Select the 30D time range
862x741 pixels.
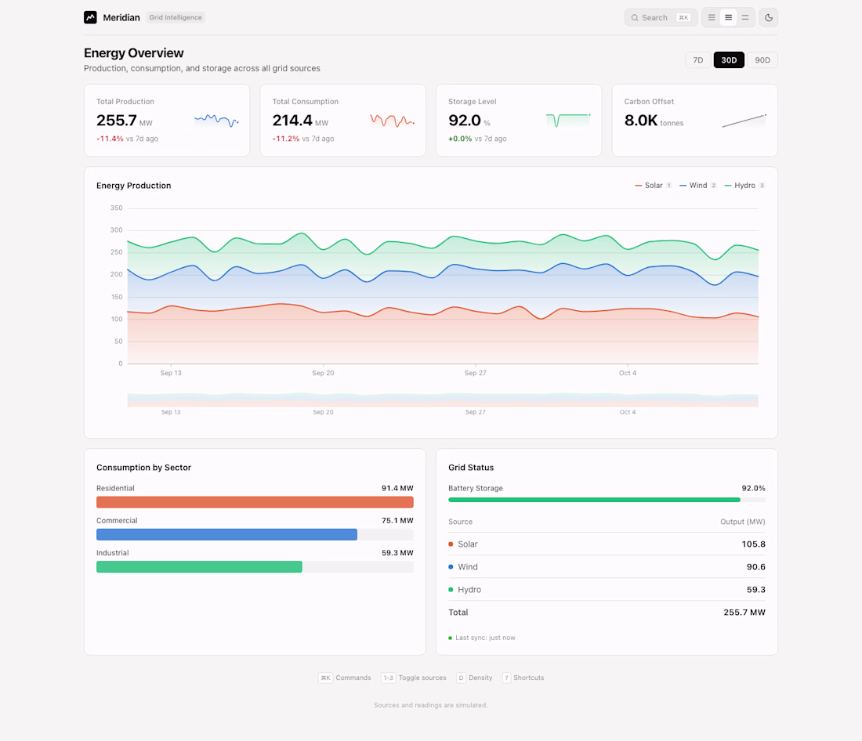(x=729, y=60)
